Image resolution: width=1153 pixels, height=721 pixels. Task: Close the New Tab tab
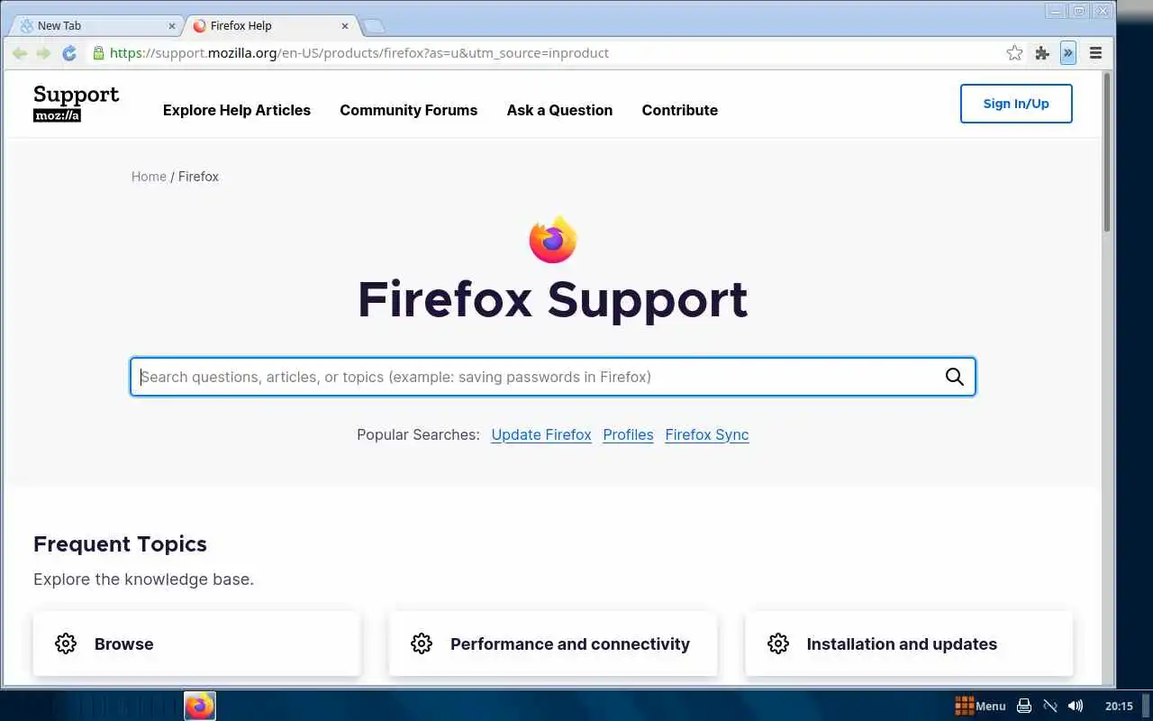pos(172,26)
